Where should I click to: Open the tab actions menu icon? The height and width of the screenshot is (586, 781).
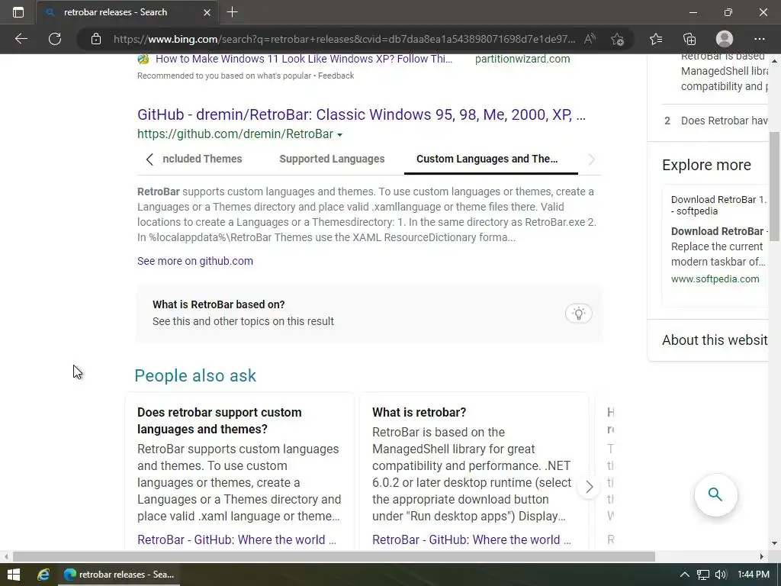(x=18, y=12)
